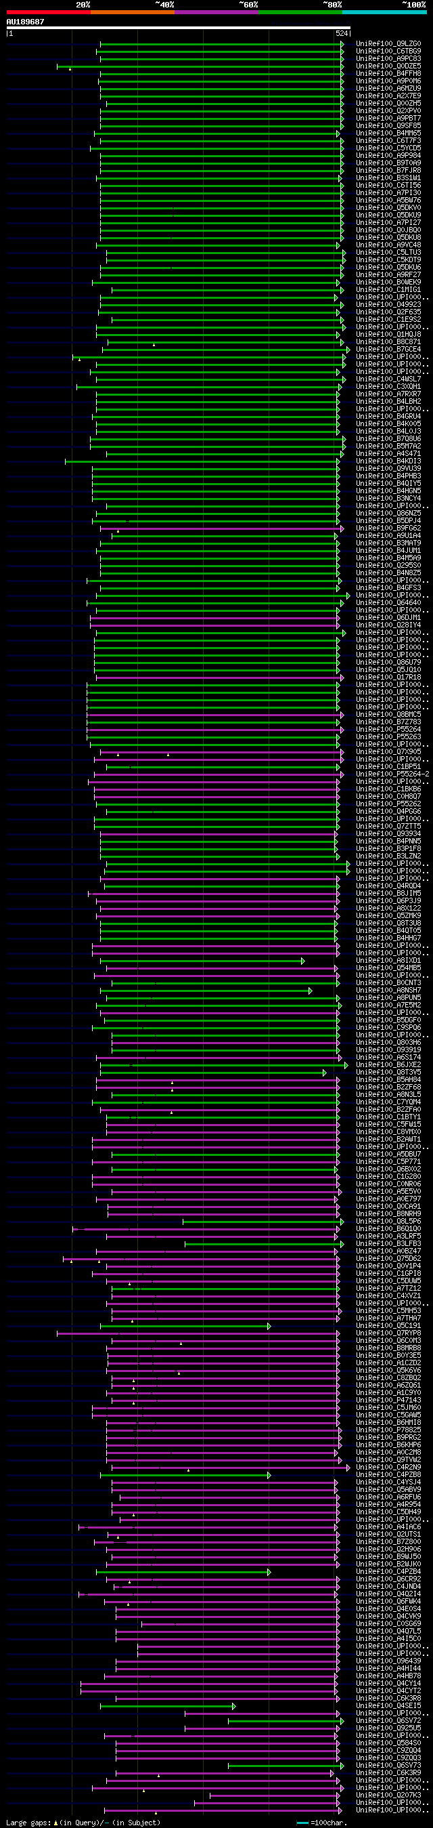Select hit label UniRef100_C5KDT9
The width and height of the screenshot is (433, 1828).
click(388, 259)
